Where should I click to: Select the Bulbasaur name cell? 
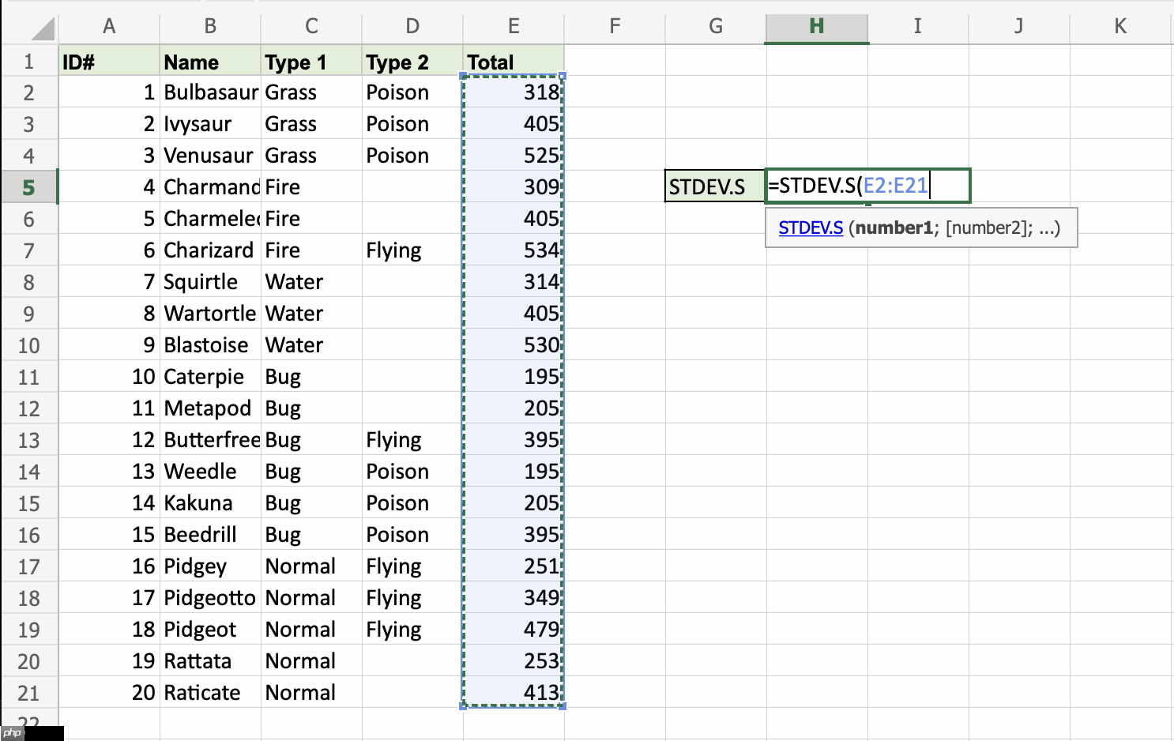click(210, 92)
